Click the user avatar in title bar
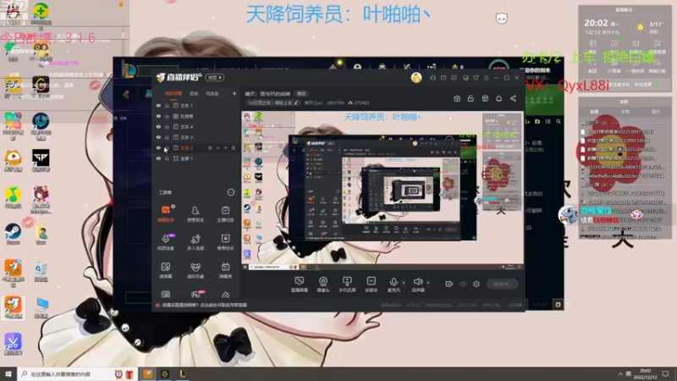Viewport: 677px width, 381px height. pyautogui.click(x=416, y=78)
